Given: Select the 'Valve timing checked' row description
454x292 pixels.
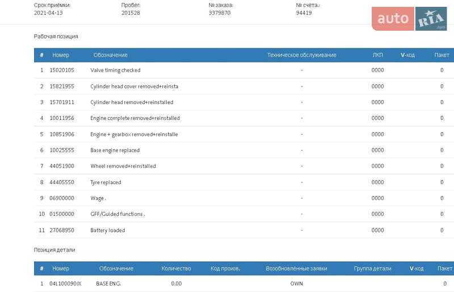Looking at the screenshot, I should (x=115, y=70).
